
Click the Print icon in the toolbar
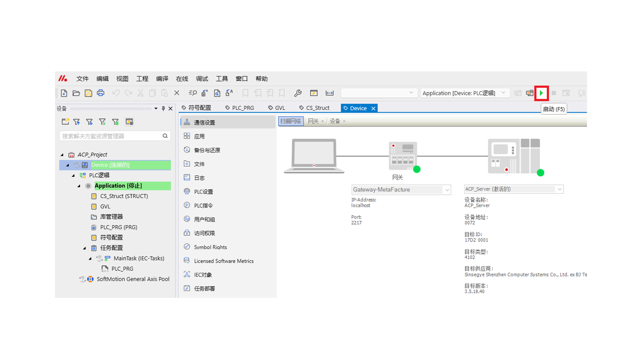(101, 93)
